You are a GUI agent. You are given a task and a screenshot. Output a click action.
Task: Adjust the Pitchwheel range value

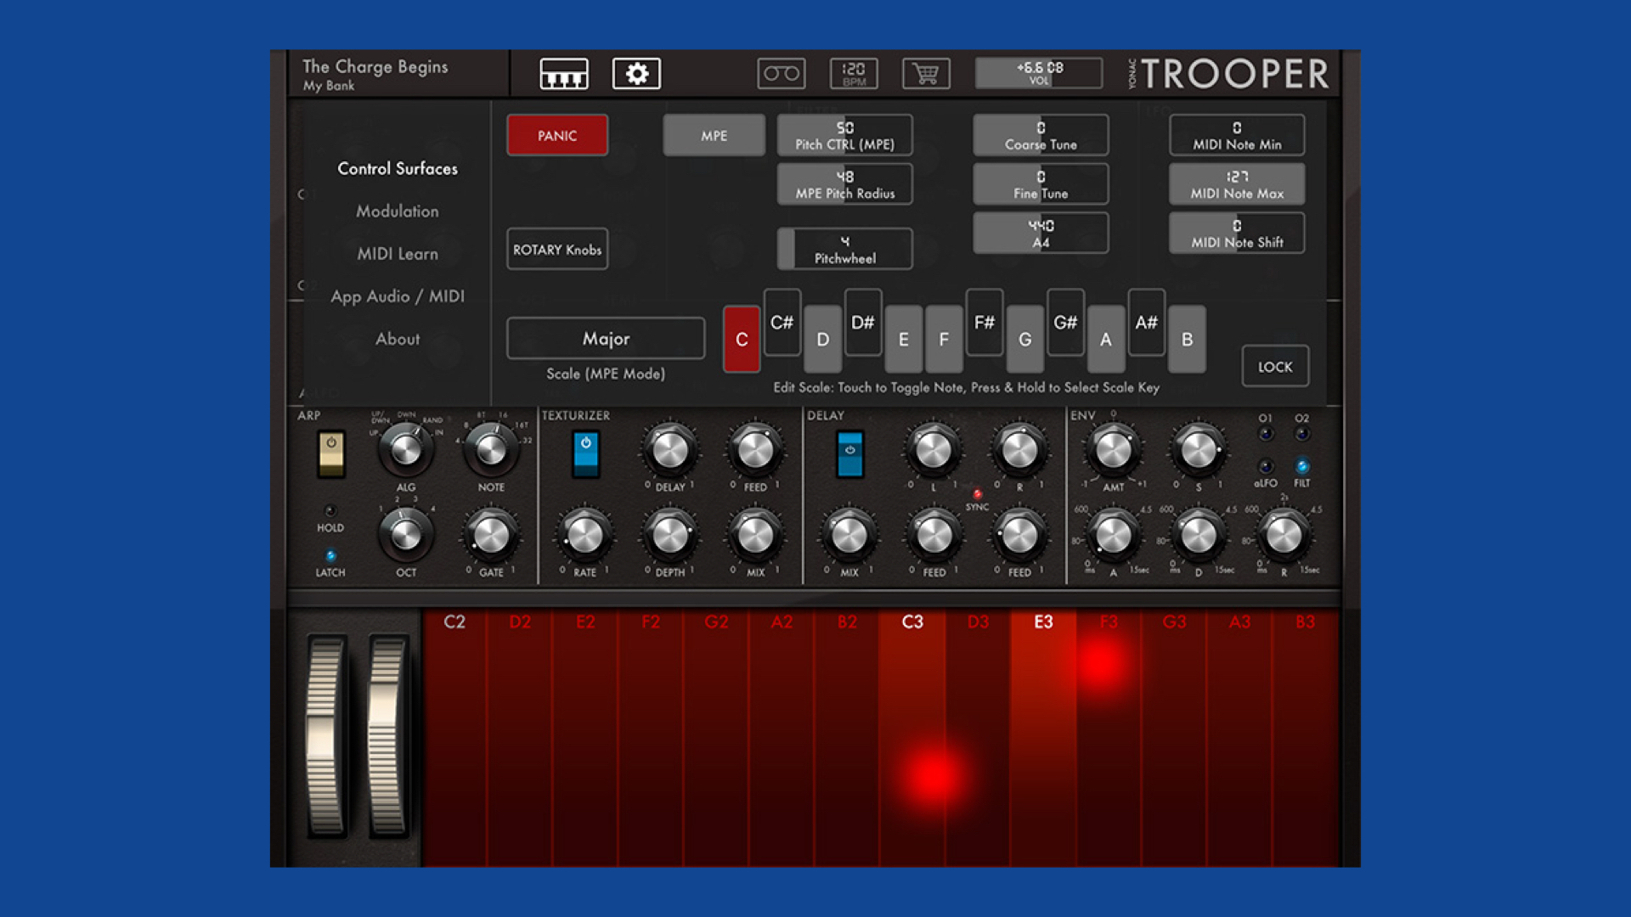[x=845, y=249]
